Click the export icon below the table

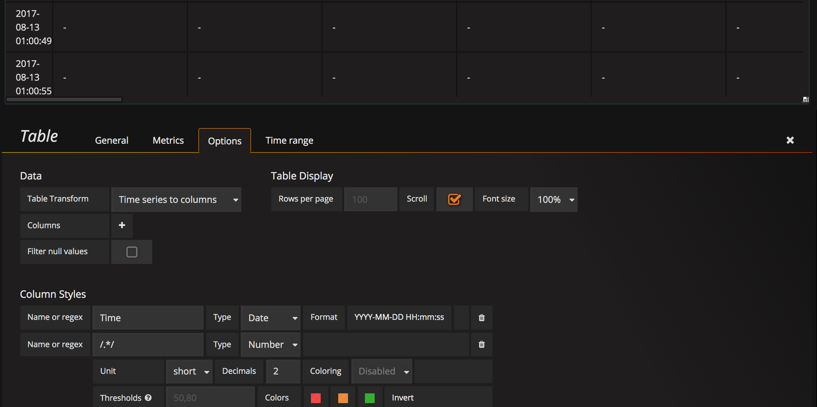tap(805, 99)
